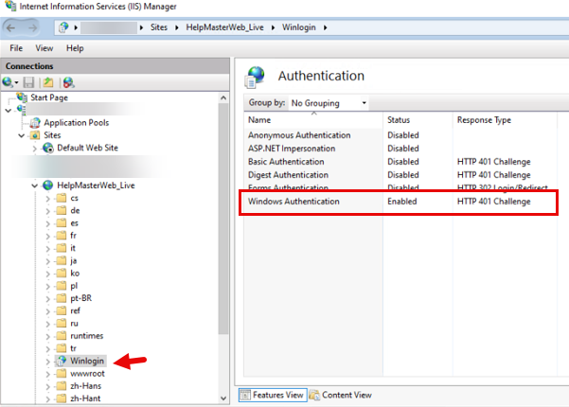The width and height of the screenshot is (569, 407).
Task: Select the Anonymous Authentication row
Action: (x=400, y=135)
